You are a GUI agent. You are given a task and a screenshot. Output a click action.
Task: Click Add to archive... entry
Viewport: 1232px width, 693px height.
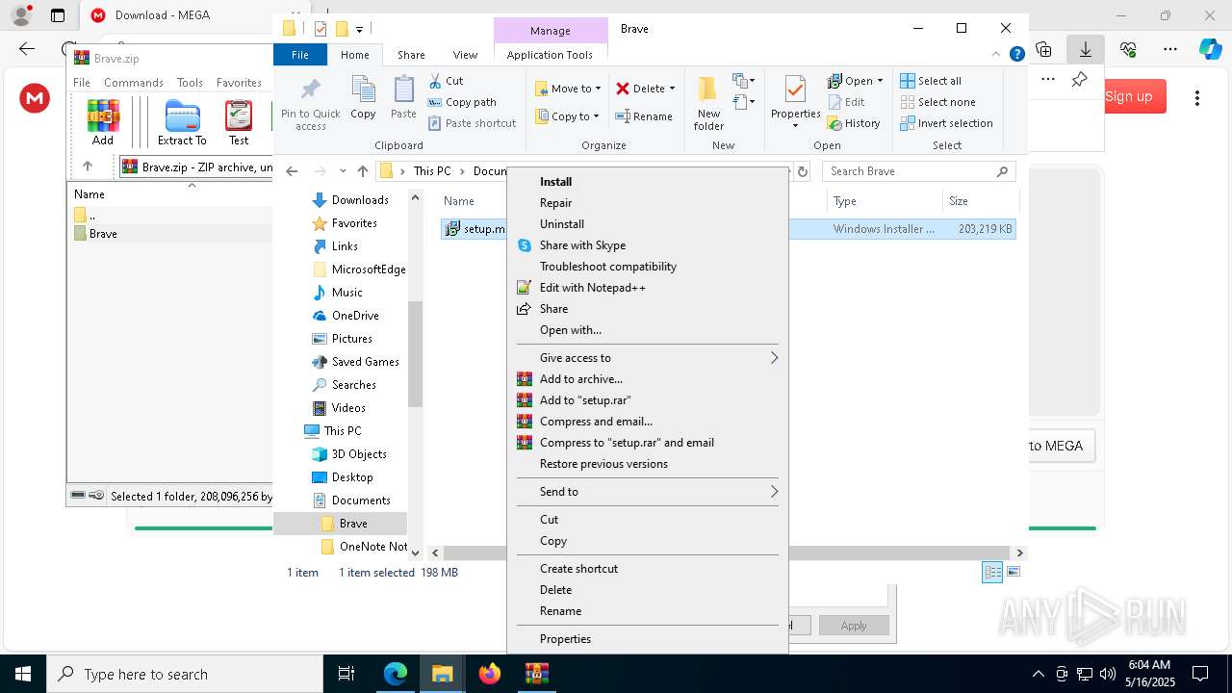click(x=580, y=378)
